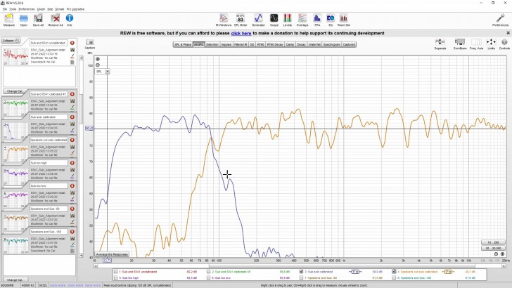Open the Preferences wrench icon

[x=500, y=20]
